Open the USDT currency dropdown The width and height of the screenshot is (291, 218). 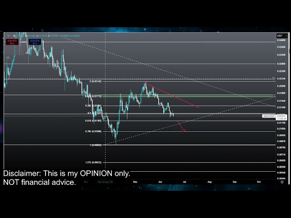tap(279, 36)
